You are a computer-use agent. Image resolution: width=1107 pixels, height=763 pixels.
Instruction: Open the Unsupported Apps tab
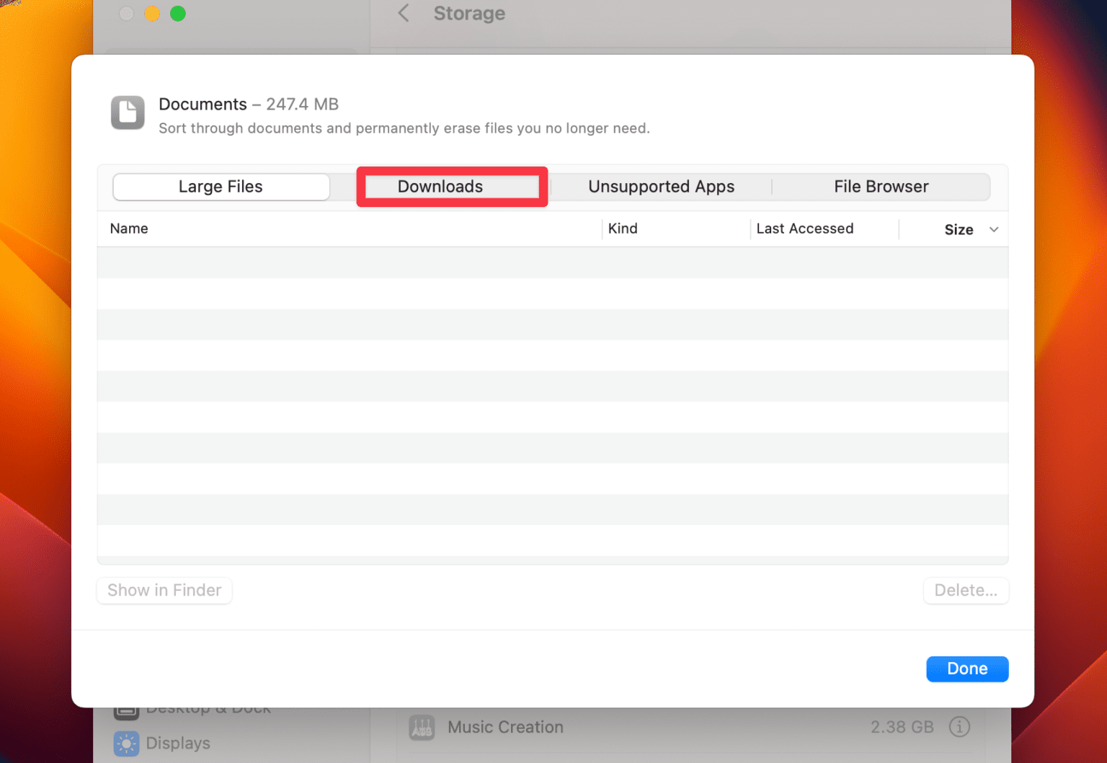pyautogui.click(x=661, y=186)
